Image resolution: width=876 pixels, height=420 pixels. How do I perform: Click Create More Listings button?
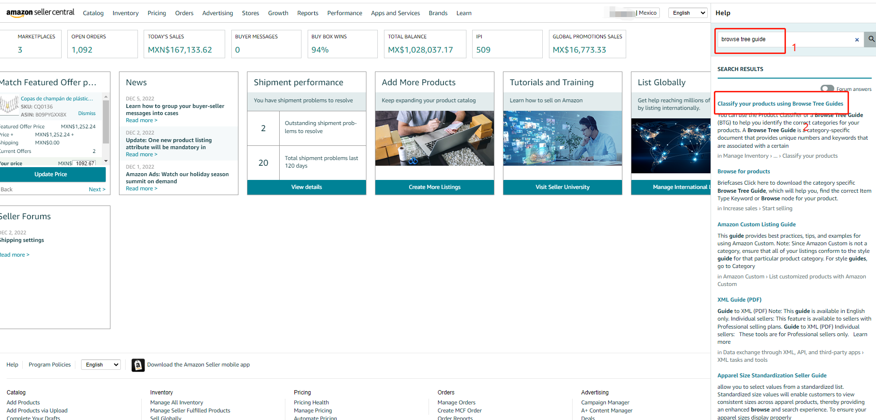[x=435, y=187]
